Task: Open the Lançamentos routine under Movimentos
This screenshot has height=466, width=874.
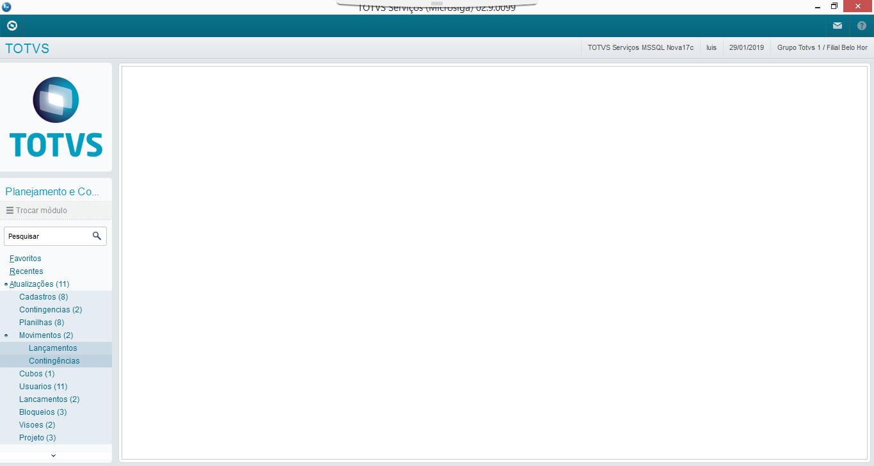Action: (53, 348)
